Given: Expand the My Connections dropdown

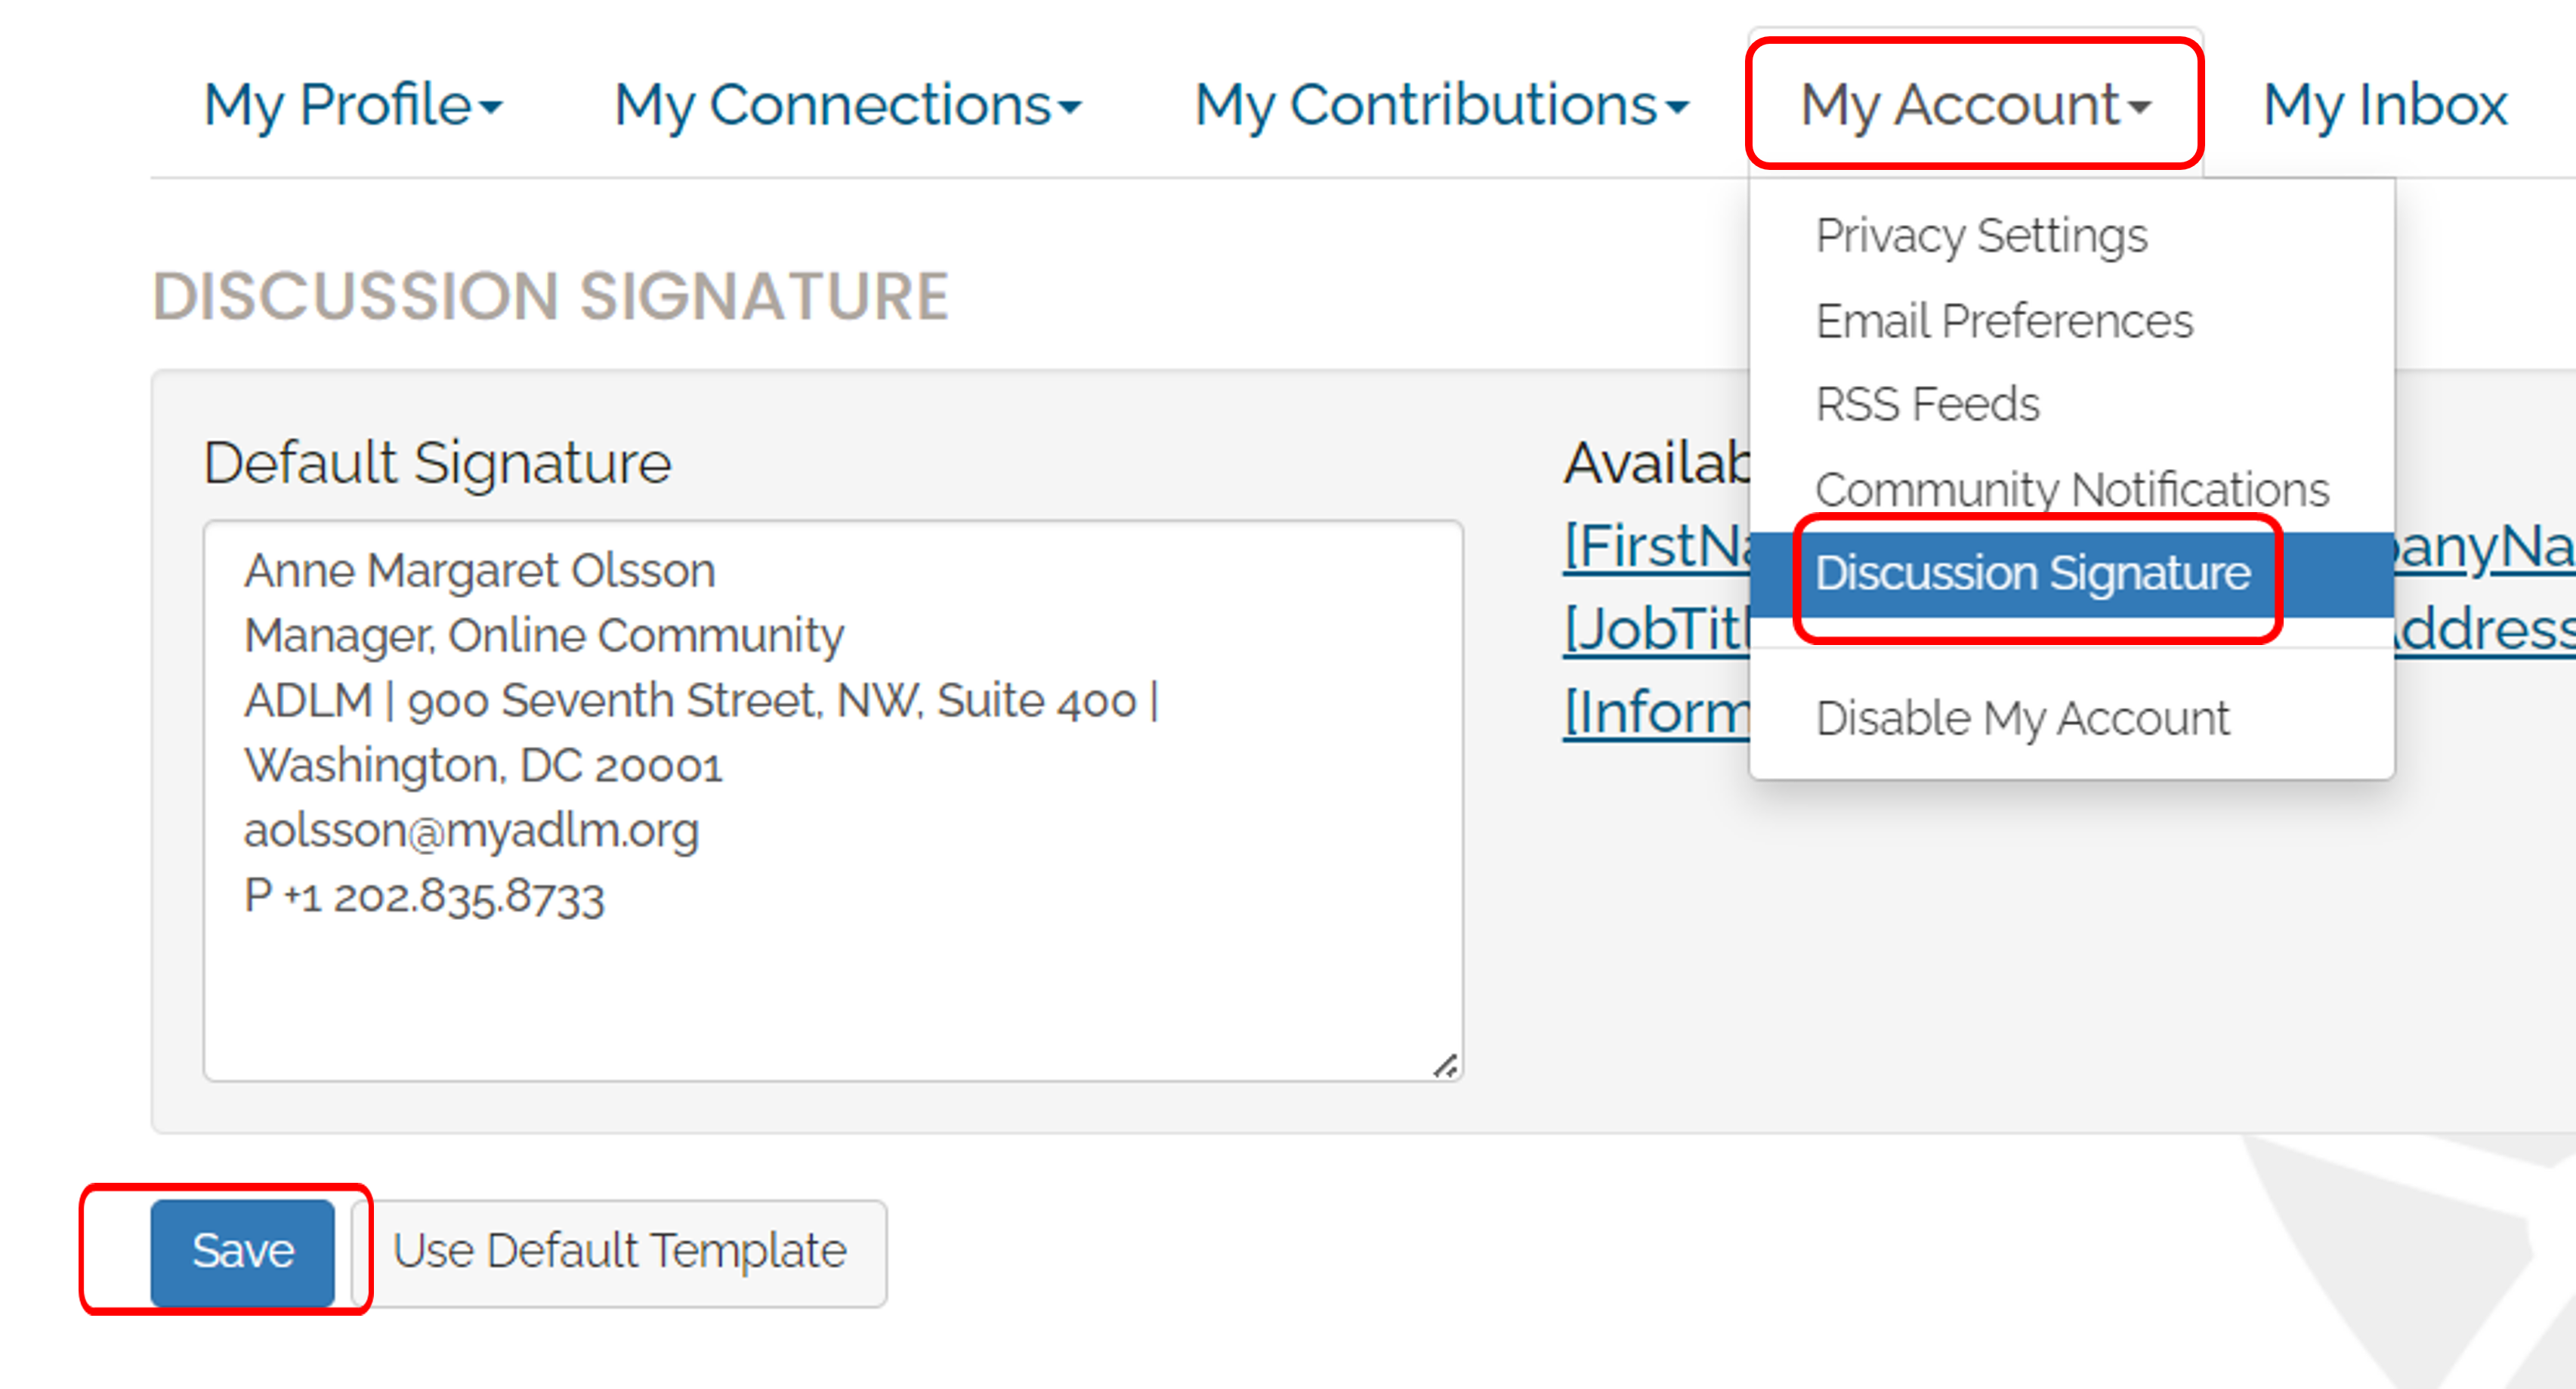Looking at the screenshot, I should point(847,105).
